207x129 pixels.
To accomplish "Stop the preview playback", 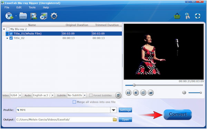I will (x=136, y=93).
